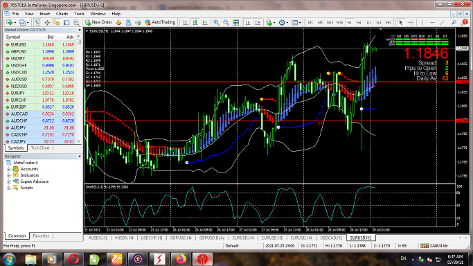Open the Market Watch window icon
Screen dimensions: 473x266
tap(37, 22)
